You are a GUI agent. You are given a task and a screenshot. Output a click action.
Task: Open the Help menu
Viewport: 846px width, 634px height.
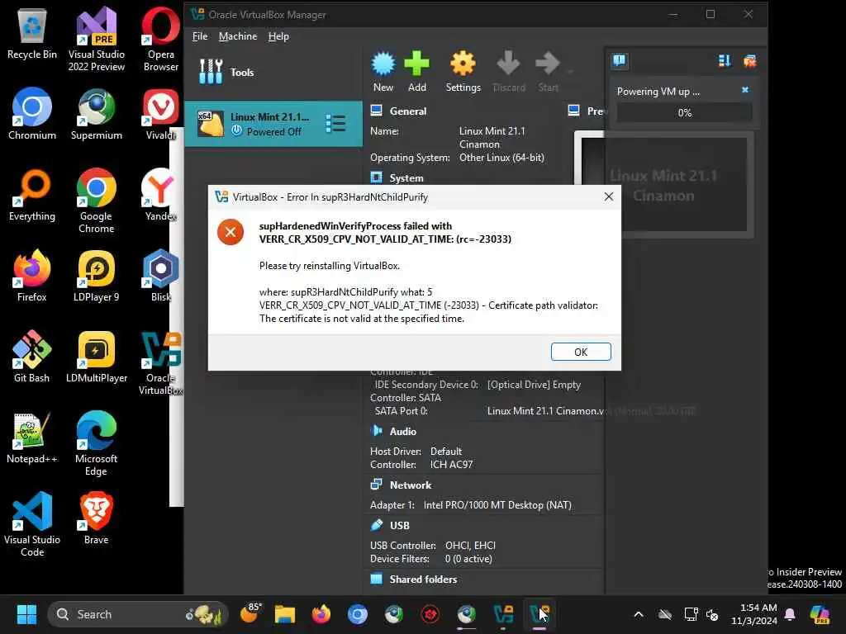(278, 36)
